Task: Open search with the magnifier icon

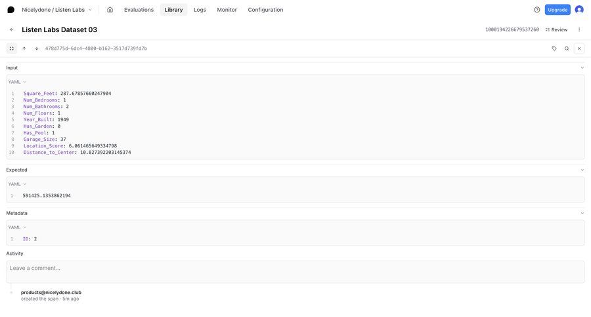Action: (x=567, y=48)
